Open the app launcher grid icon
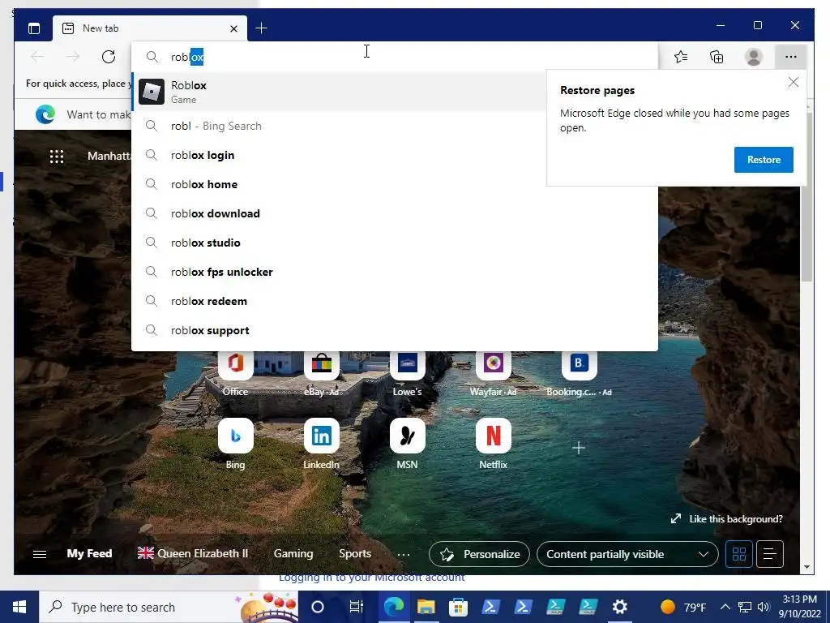830x623 pixels. click(x=57, y=157)
